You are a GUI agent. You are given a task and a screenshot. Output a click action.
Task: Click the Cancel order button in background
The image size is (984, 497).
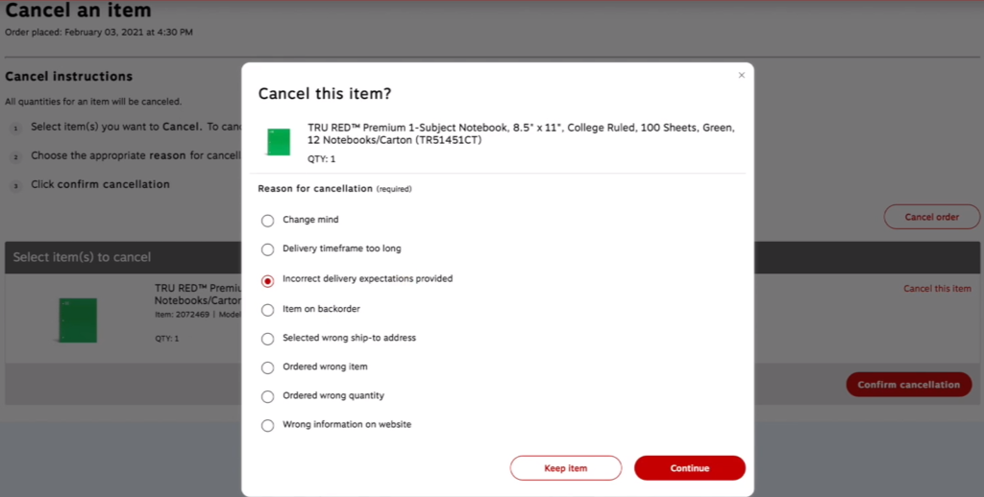[932, 217]
